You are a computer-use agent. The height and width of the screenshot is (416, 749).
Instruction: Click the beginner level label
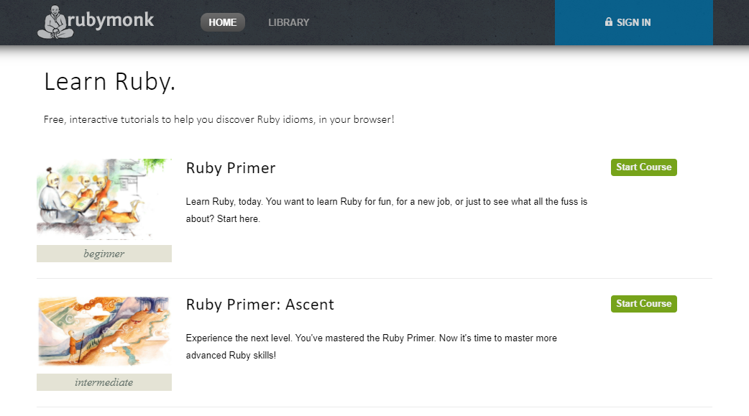click(x=104, y=254)
